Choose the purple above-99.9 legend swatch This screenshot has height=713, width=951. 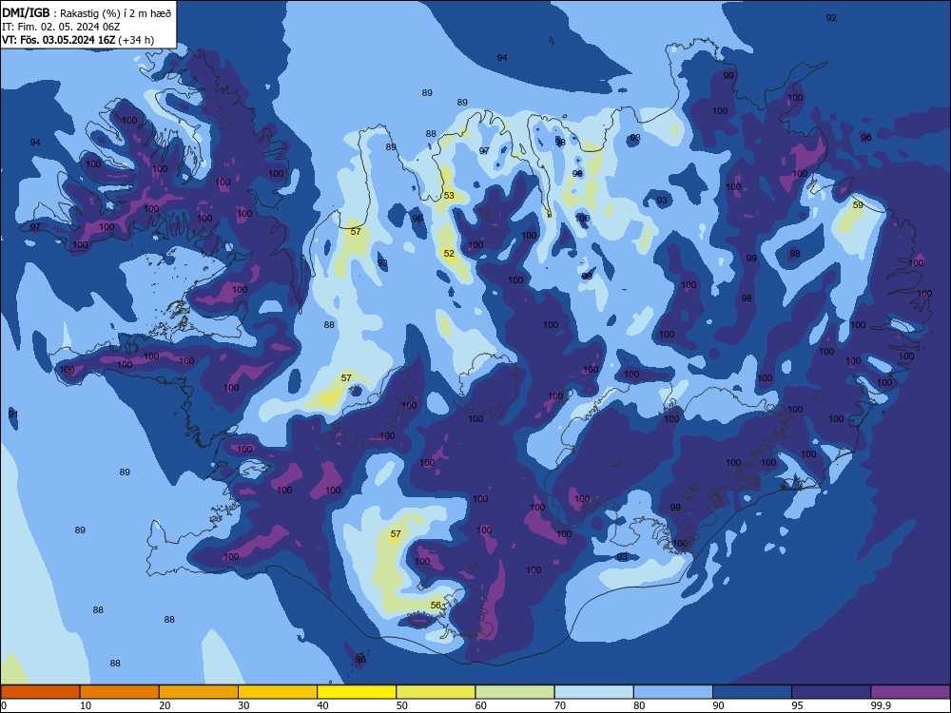pos(910,692)
